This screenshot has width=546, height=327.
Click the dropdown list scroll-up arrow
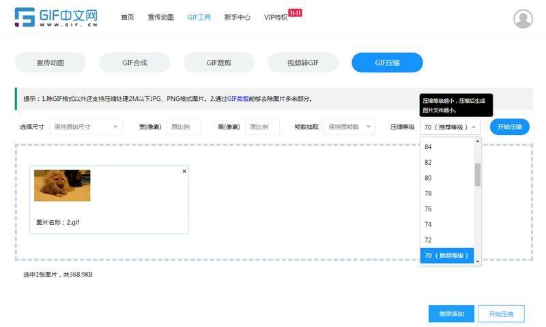click(x=478, y=141)
